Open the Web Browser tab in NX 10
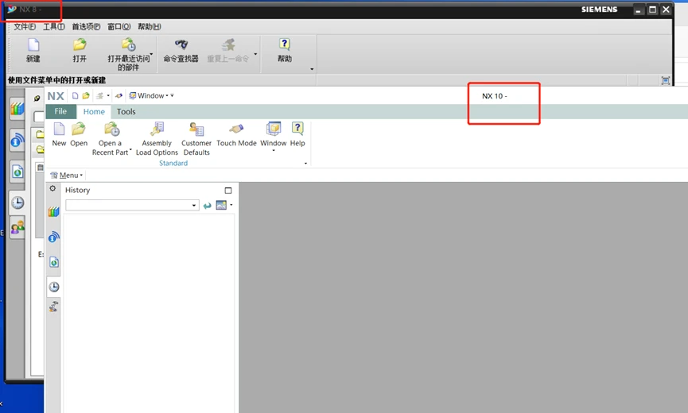Image resolution: width=688 pixels, height=413 pixels. (53, 262)
